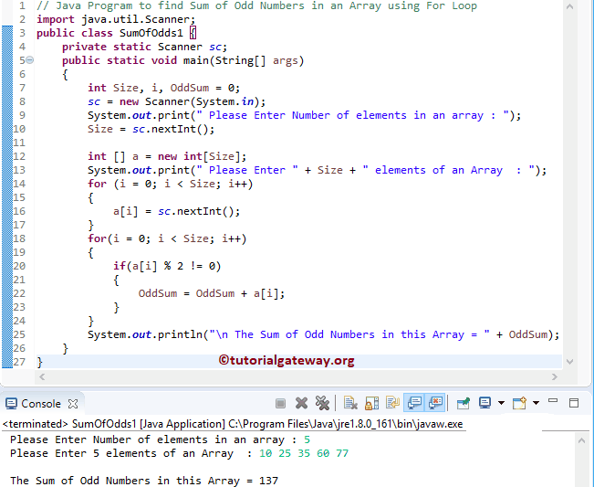Minimize the Console view

tap(553, 400)
